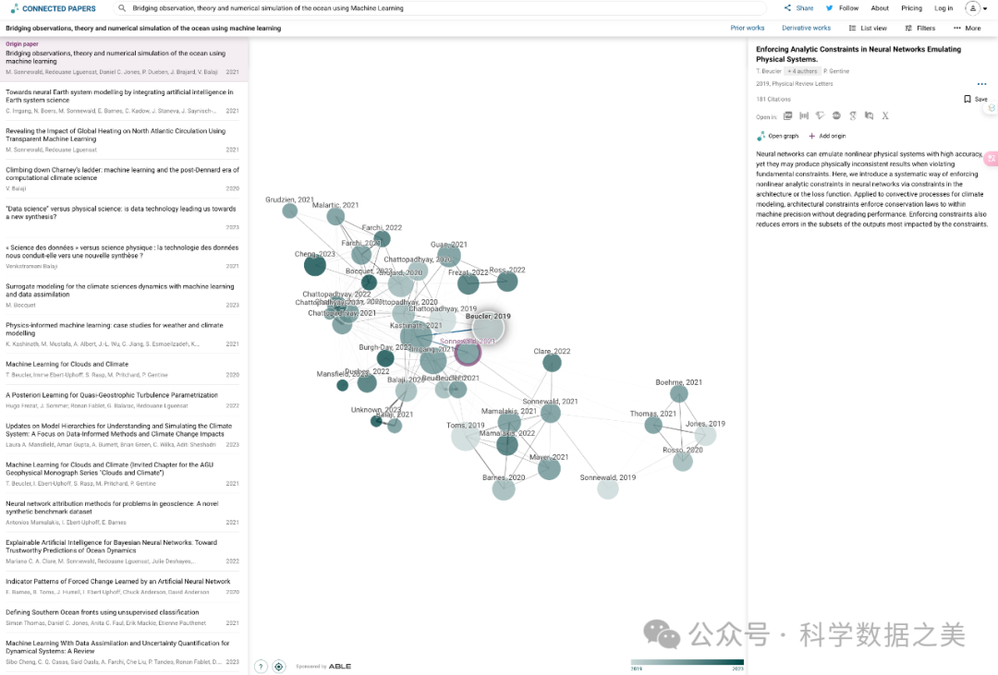
Task: Click the Add origin button
Action: [x=827, y=136]
